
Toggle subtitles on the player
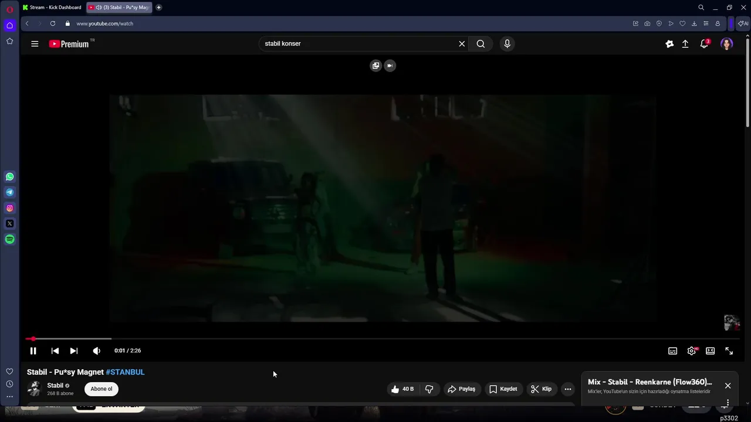pyautogui.click(x=672, y=350)
